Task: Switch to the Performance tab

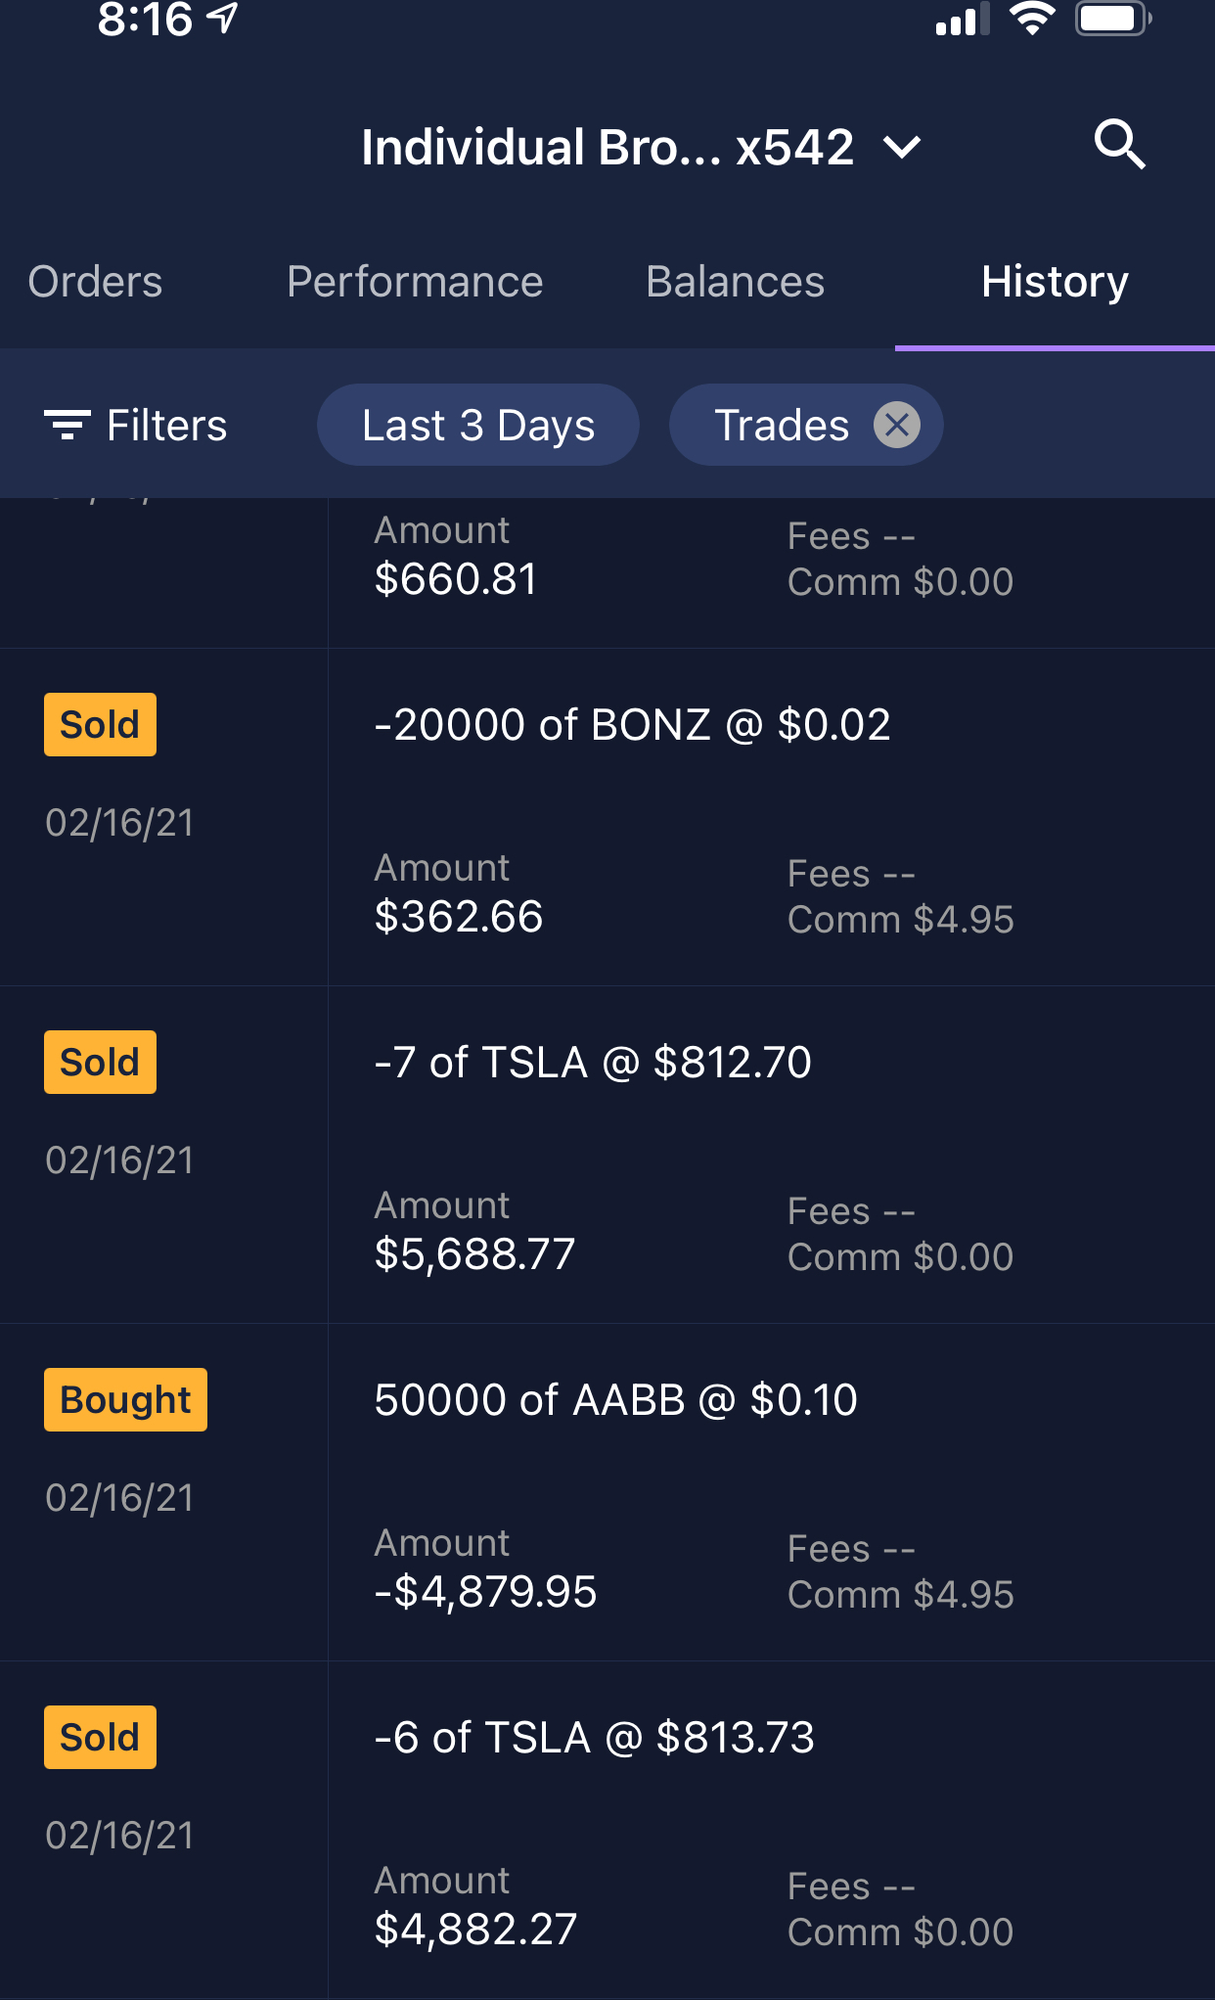Action: click(x=414, y=282)
